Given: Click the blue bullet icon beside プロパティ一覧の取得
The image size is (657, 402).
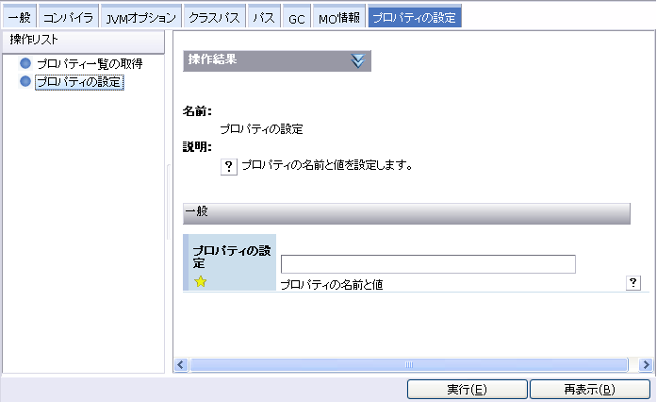Looking at the screenshot, I should pos(25,64).
